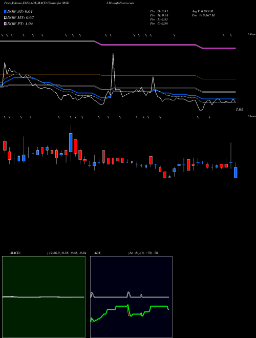Click the MACD panel title label

coord(15,253)
